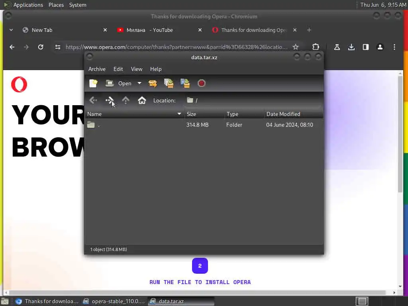The image size is (408, 306).
Task: Close the YouTube browser tab
Action: coord(200,30)
